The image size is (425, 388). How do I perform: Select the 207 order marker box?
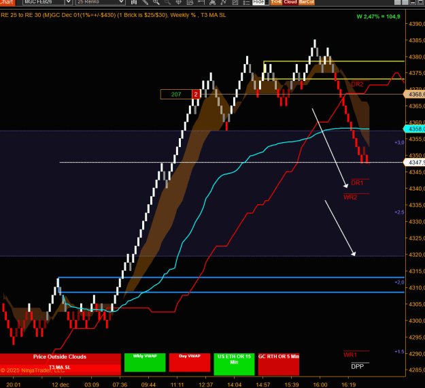176,95
